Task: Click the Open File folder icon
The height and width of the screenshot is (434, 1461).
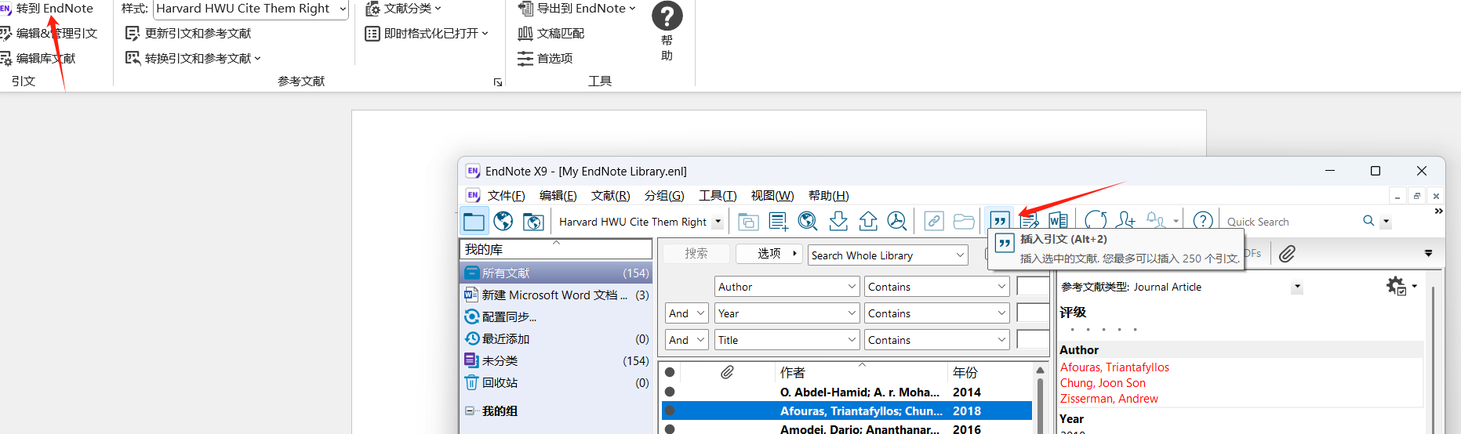Action: (x=964, y=222)
